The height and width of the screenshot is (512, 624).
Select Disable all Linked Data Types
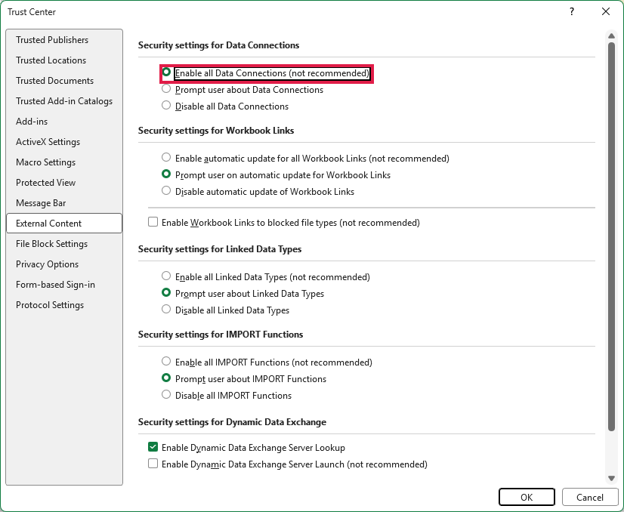(166, 309)
